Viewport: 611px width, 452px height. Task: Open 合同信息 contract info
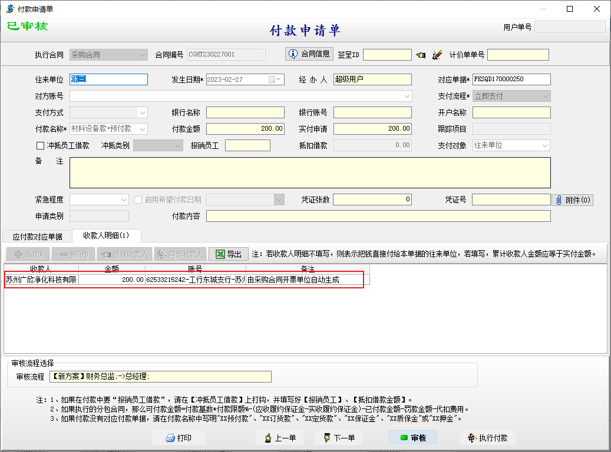pyautogui.click(x=309, y=54)
